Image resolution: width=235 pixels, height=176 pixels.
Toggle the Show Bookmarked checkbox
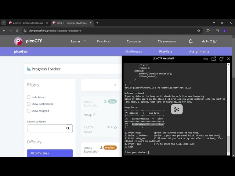tap(29, 104)
